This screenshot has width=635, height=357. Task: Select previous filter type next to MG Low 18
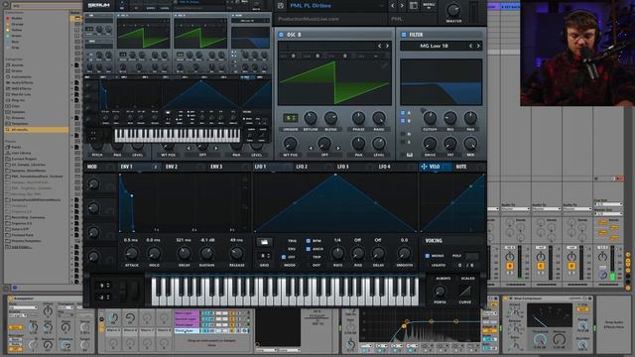[470, 46]
